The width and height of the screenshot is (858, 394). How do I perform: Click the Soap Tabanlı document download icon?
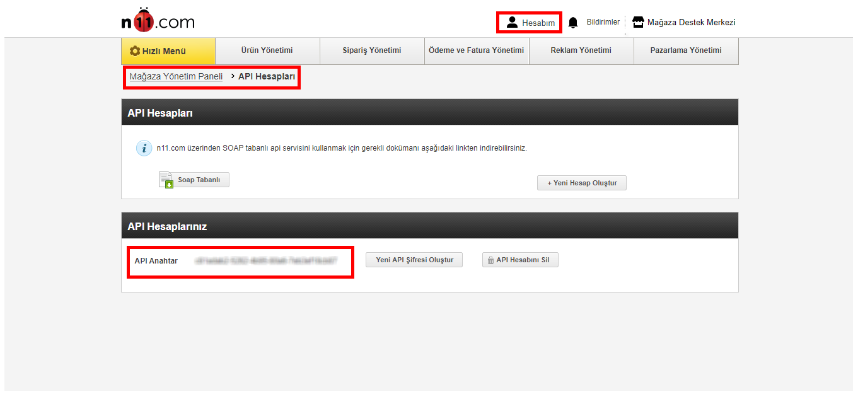click(x=166, y=180)
